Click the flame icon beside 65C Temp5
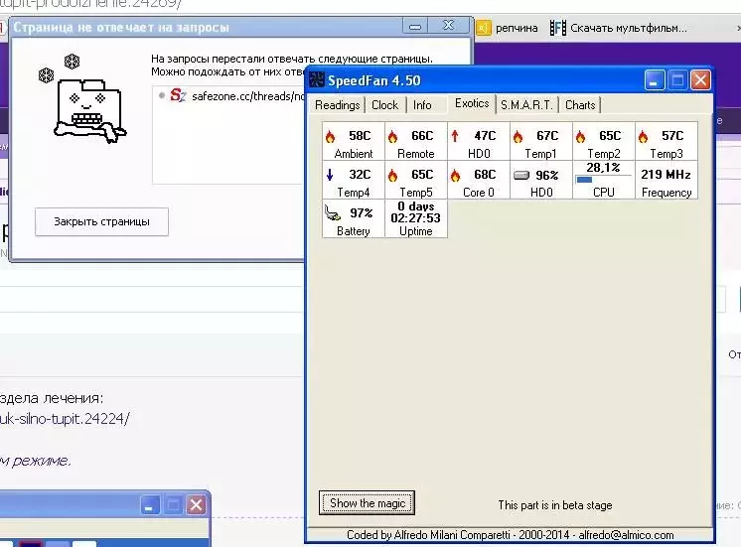This screenshot has height=547, width=741. (x=392, y=176)
